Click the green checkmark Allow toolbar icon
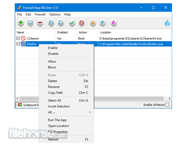Image resolution: width=187 pixels, height=147 pixels. (x=72, y=23)
